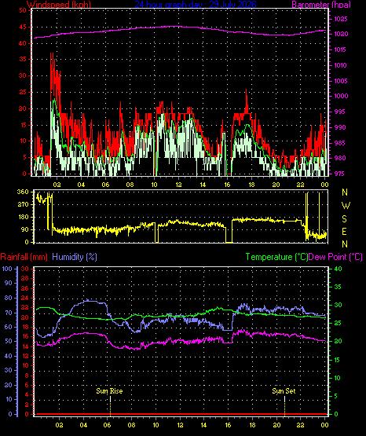
Task: Click the Dew Point (°C) legend label
Action: [x=335, y=257]
